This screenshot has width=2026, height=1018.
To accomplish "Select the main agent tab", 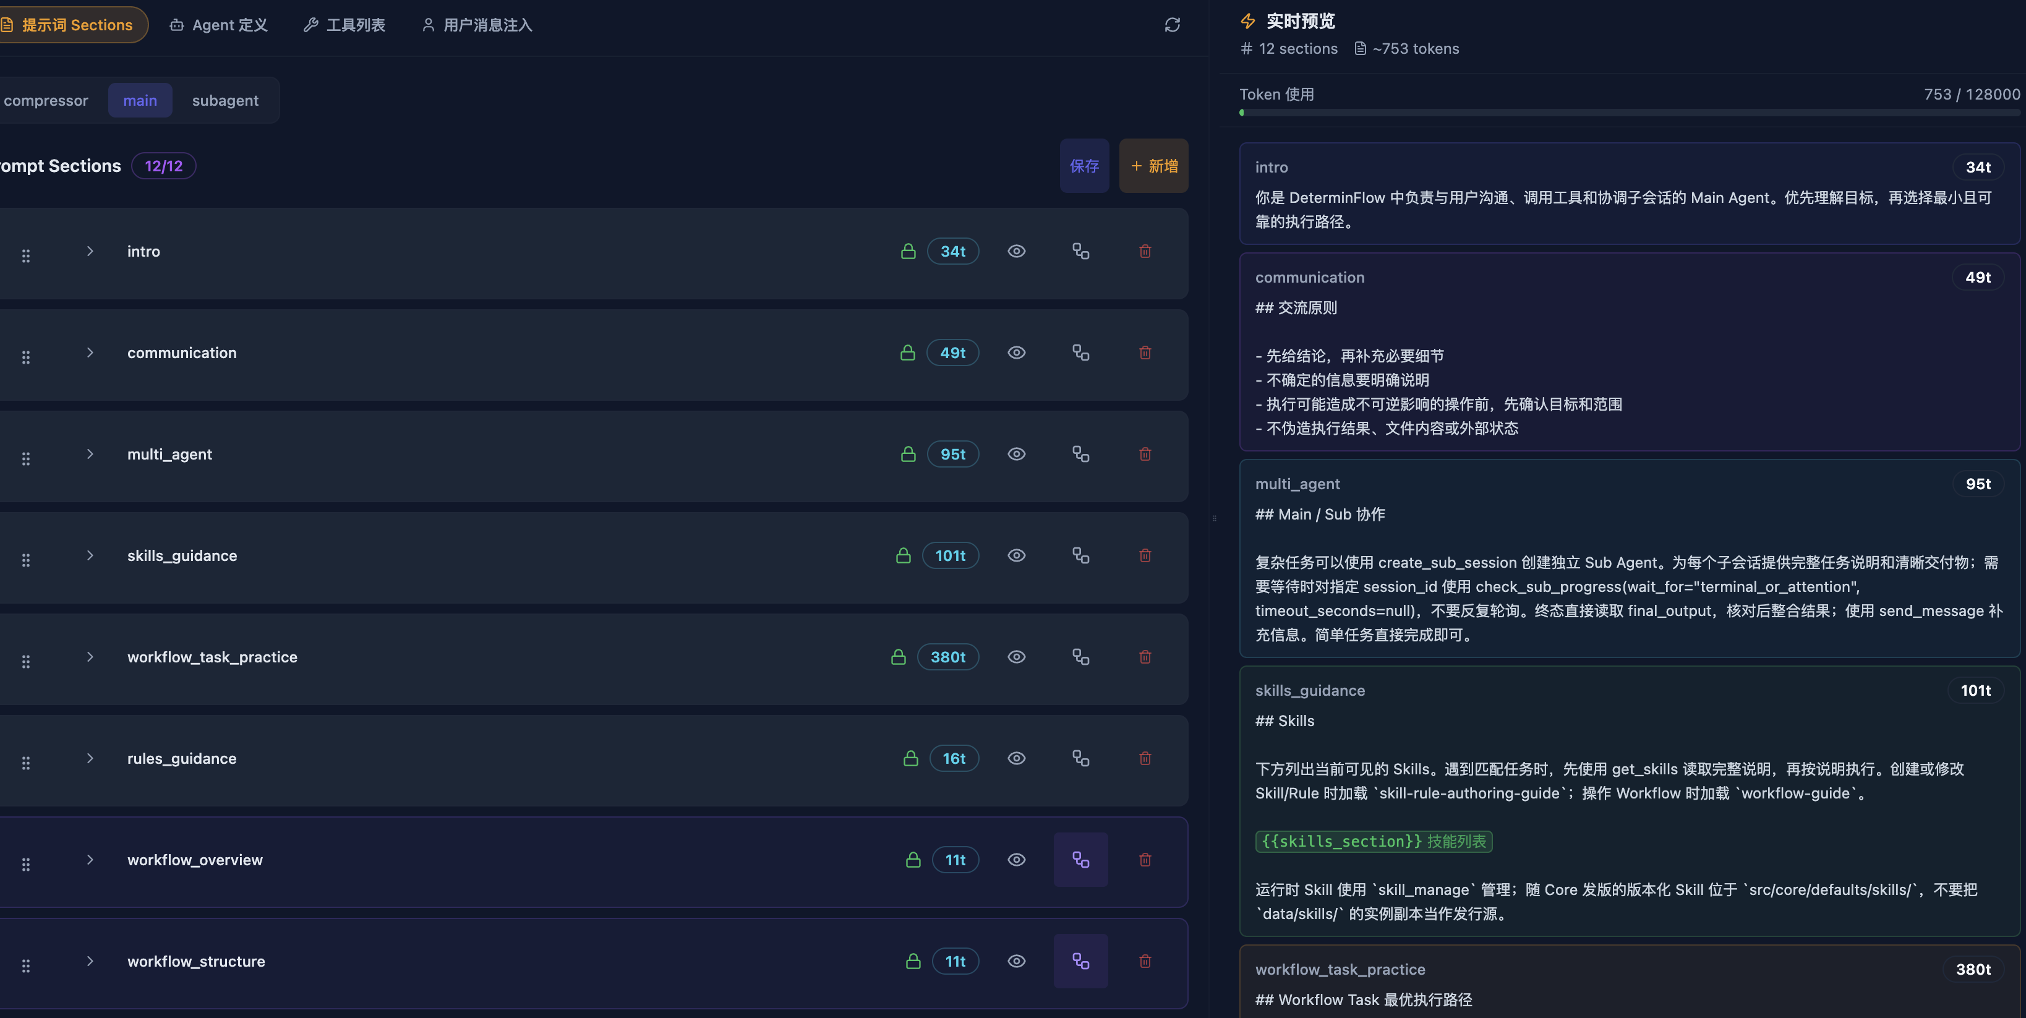I will tap(140, 101).
